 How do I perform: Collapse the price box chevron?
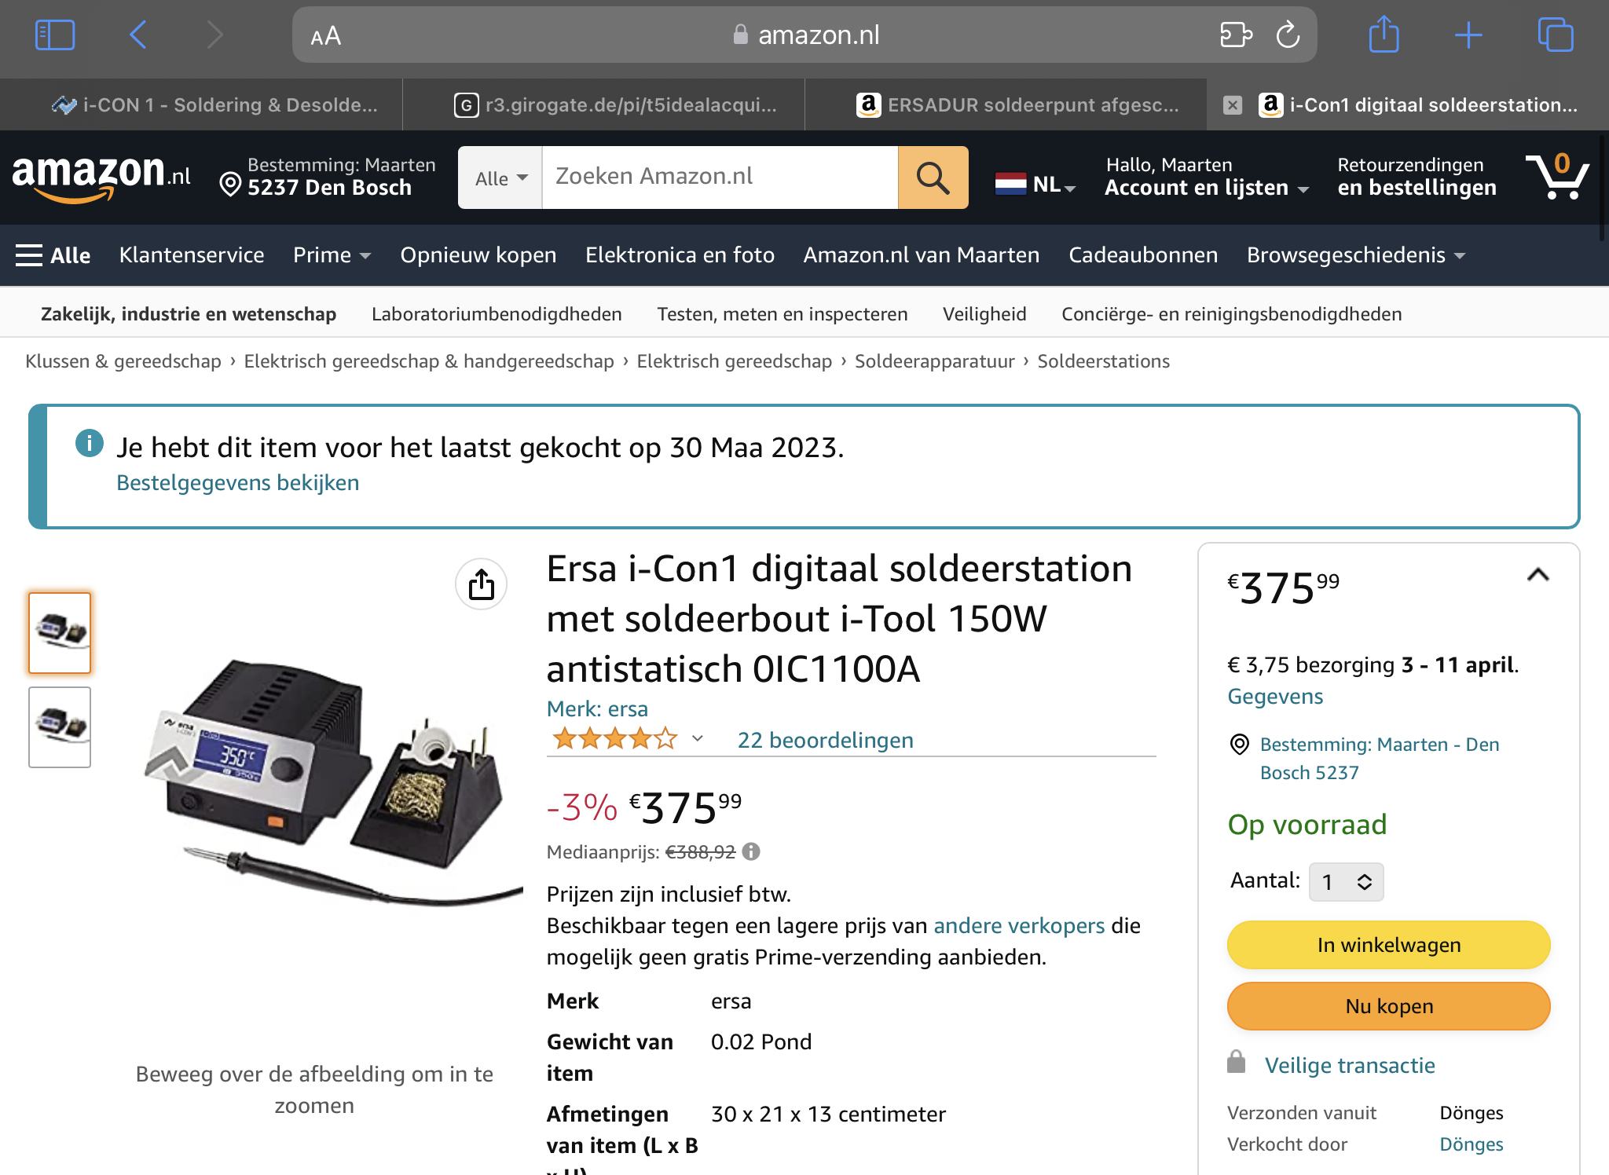(1538, 575)
